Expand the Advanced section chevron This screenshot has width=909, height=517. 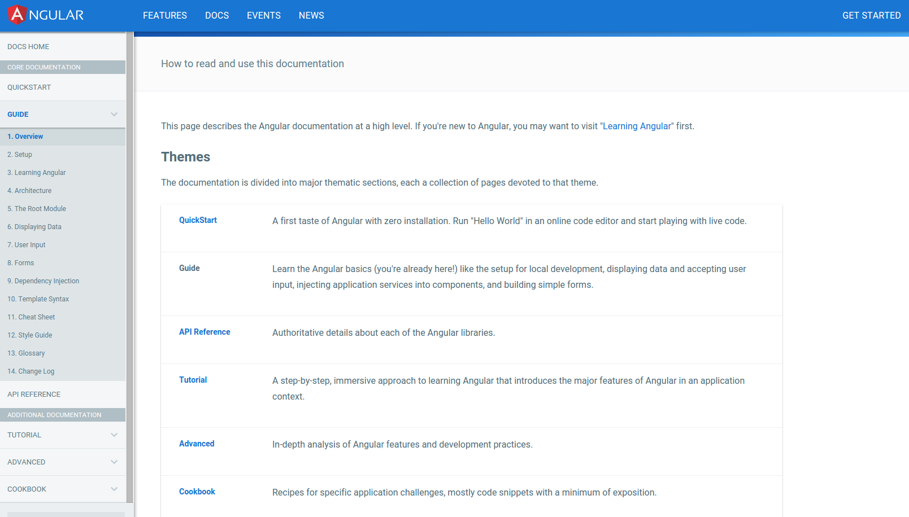pyautogui.click(x=114, y=462)
